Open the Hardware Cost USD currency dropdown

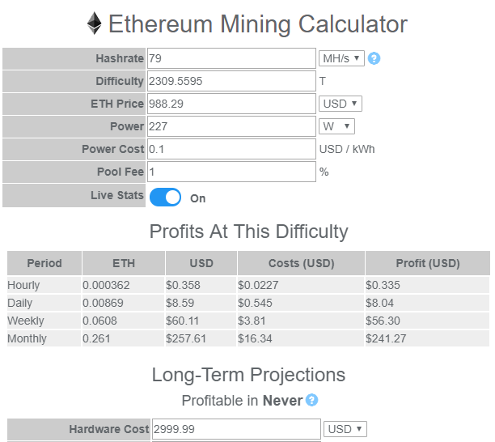coord(345,429)
